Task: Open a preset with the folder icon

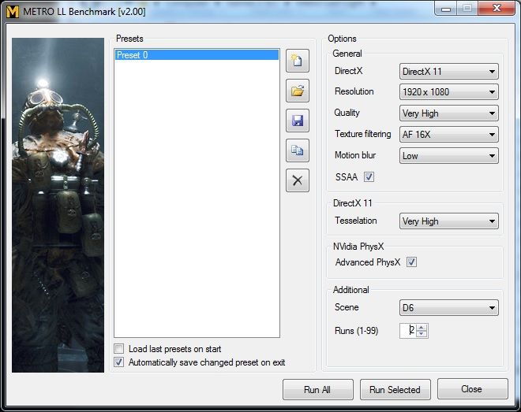Action: pyautogui.click(x=298, y=91)
